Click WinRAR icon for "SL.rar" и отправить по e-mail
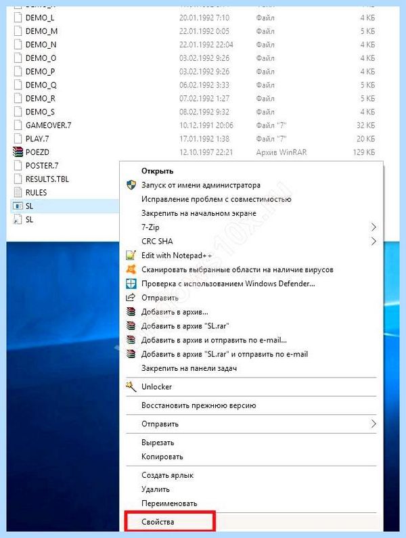Viewport: 406px width, 538px height. (131, 354)
